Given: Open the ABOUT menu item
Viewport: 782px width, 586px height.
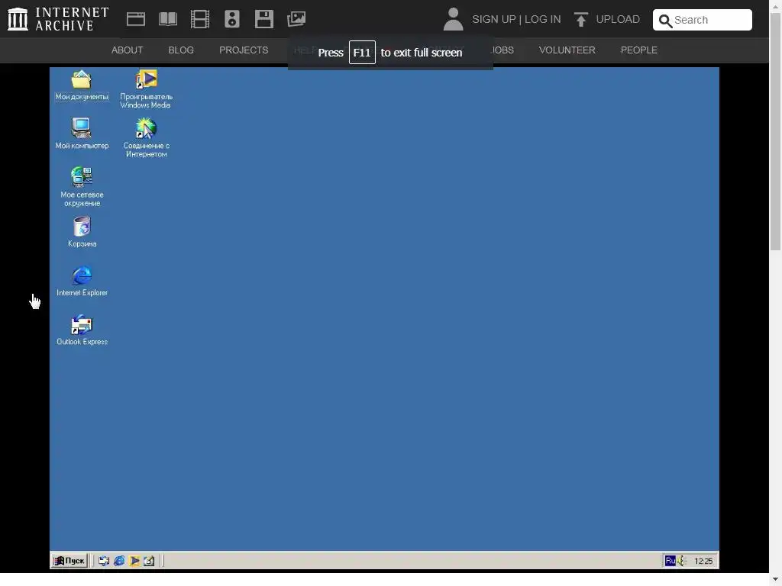Looking at the screenshot, I should (x=128, y=50).
